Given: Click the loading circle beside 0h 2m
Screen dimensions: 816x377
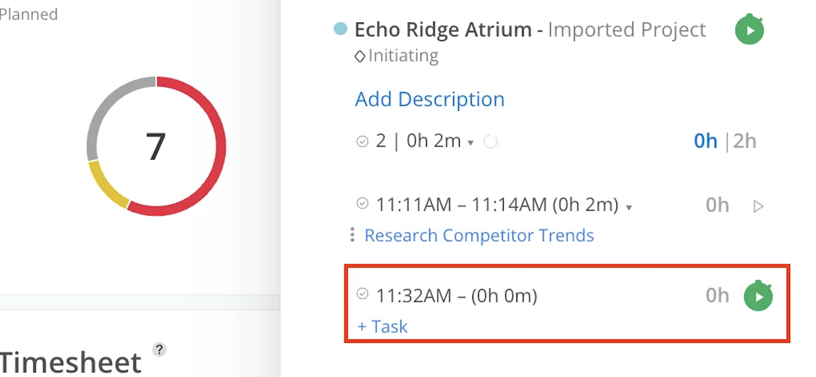Looking at the screenshot, I should pyautogui.click(x=490, y=141).
